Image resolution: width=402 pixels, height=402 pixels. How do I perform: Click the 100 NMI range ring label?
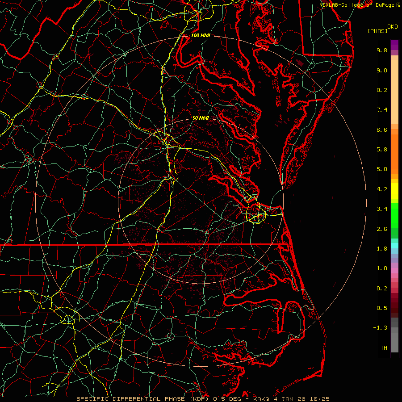[201, 35]
